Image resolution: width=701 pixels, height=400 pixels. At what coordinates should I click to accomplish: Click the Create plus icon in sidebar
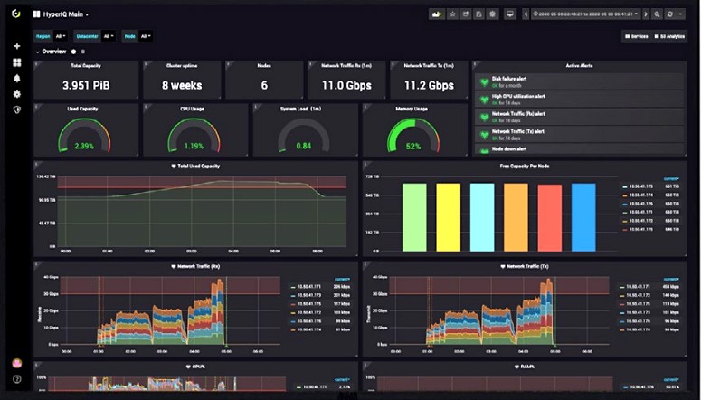coord(16,46)
